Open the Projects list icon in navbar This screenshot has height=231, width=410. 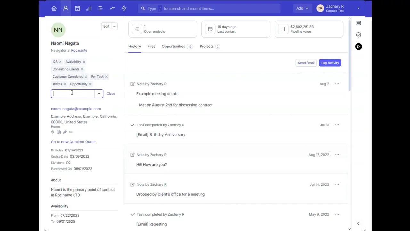coord(101,8)
